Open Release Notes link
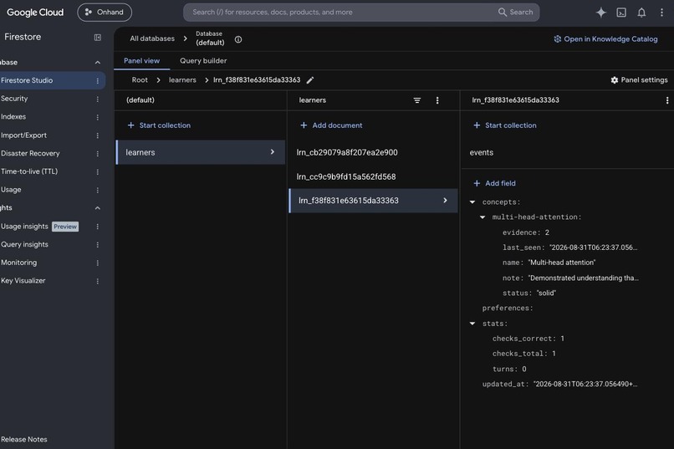Viewport: 674px width, 449px height. 24,439
